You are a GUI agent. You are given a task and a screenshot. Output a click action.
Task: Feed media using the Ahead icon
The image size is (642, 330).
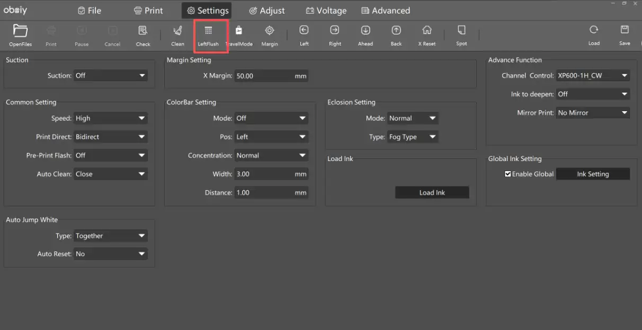pos(365,30)
